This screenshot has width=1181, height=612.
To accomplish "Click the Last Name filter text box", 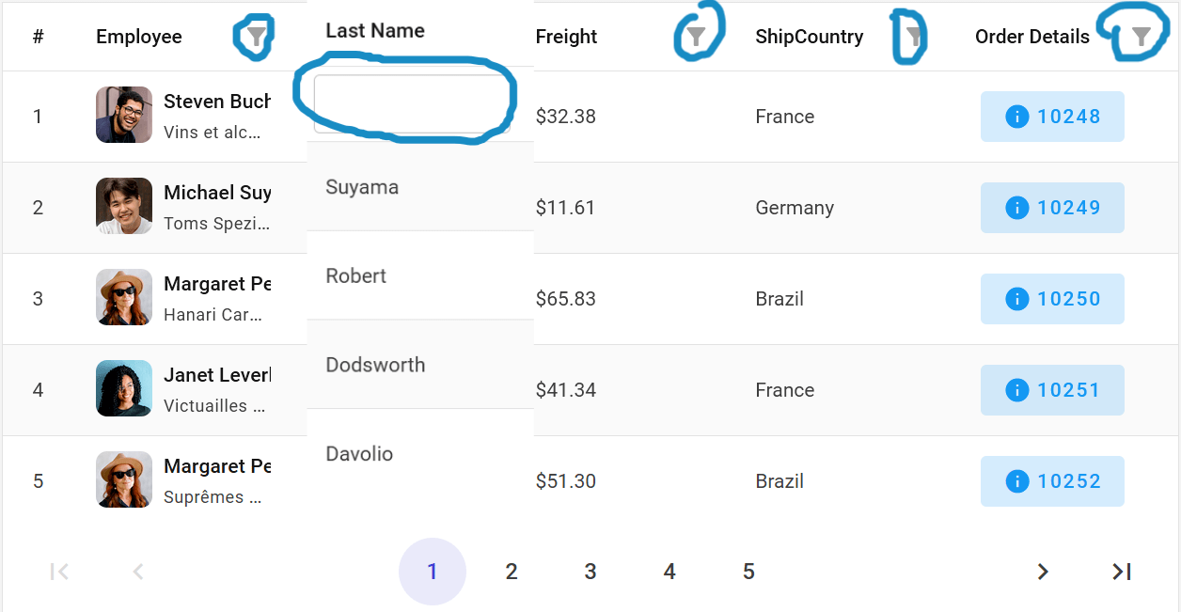I will pyautogui.click(x=412, y=103).
